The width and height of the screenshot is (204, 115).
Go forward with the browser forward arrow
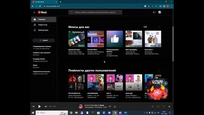click(36, 6)
